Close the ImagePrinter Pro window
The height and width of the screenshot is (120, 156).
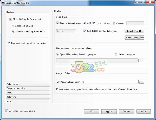[150, 2]
